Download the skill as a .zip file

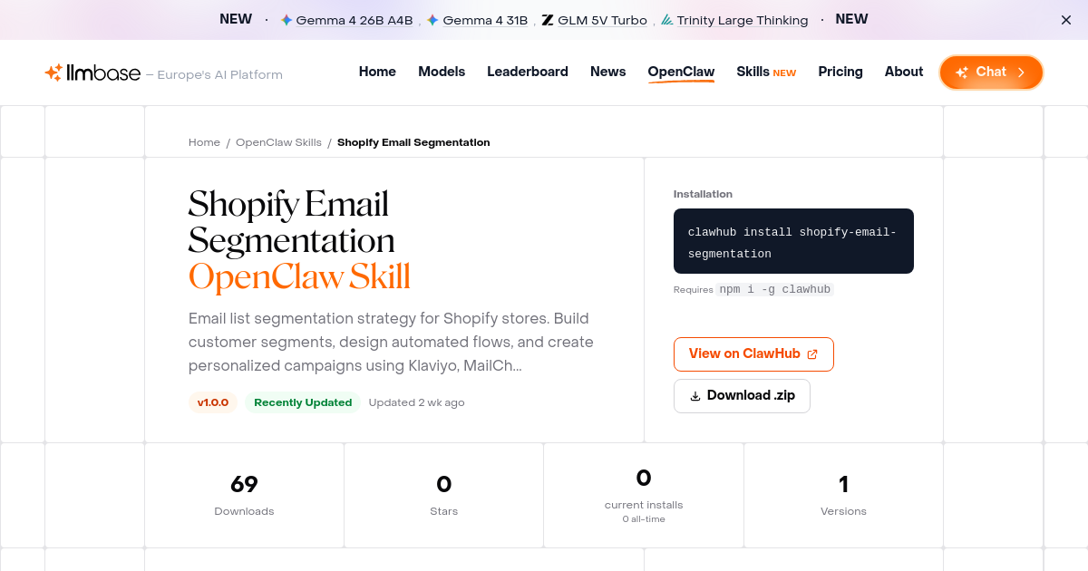[x=742, y=395]
